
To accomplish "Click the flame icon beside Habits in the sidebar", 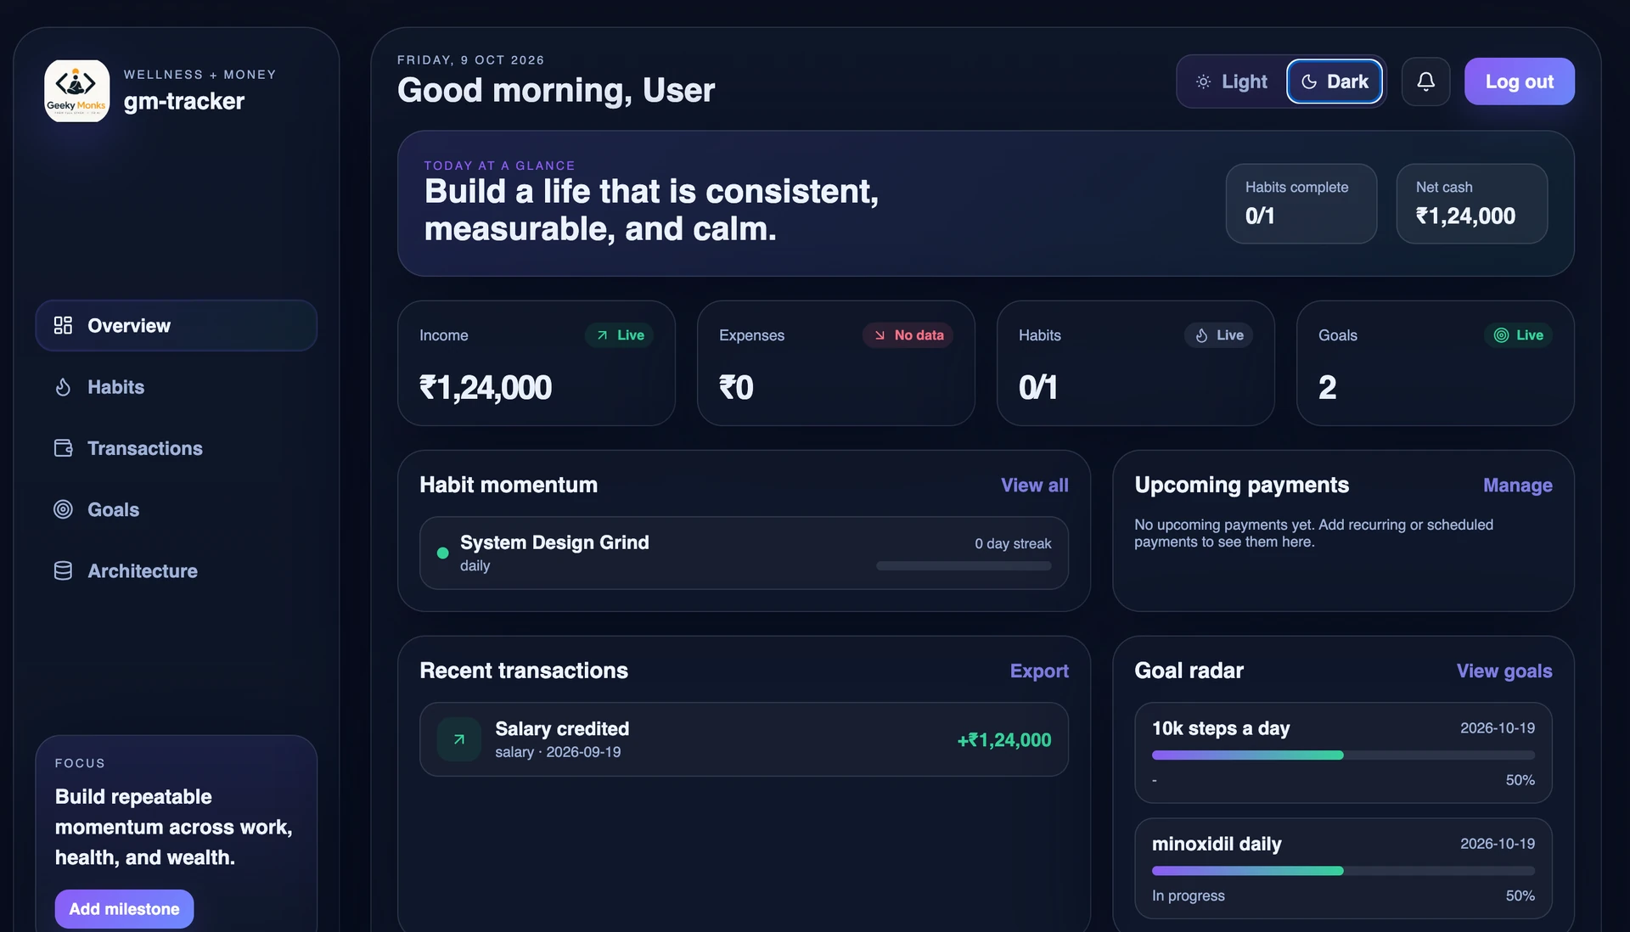I will click(x=63, y=387).
